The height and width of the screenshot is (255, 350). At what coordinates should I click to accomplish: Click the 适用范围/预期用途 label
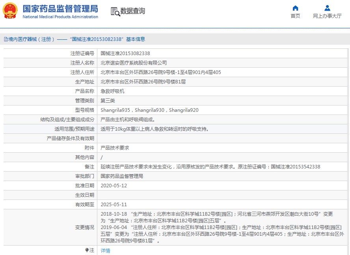tap(74, 129)
